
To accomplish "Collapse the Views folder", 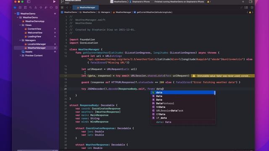I will click(x=20, y=25).
